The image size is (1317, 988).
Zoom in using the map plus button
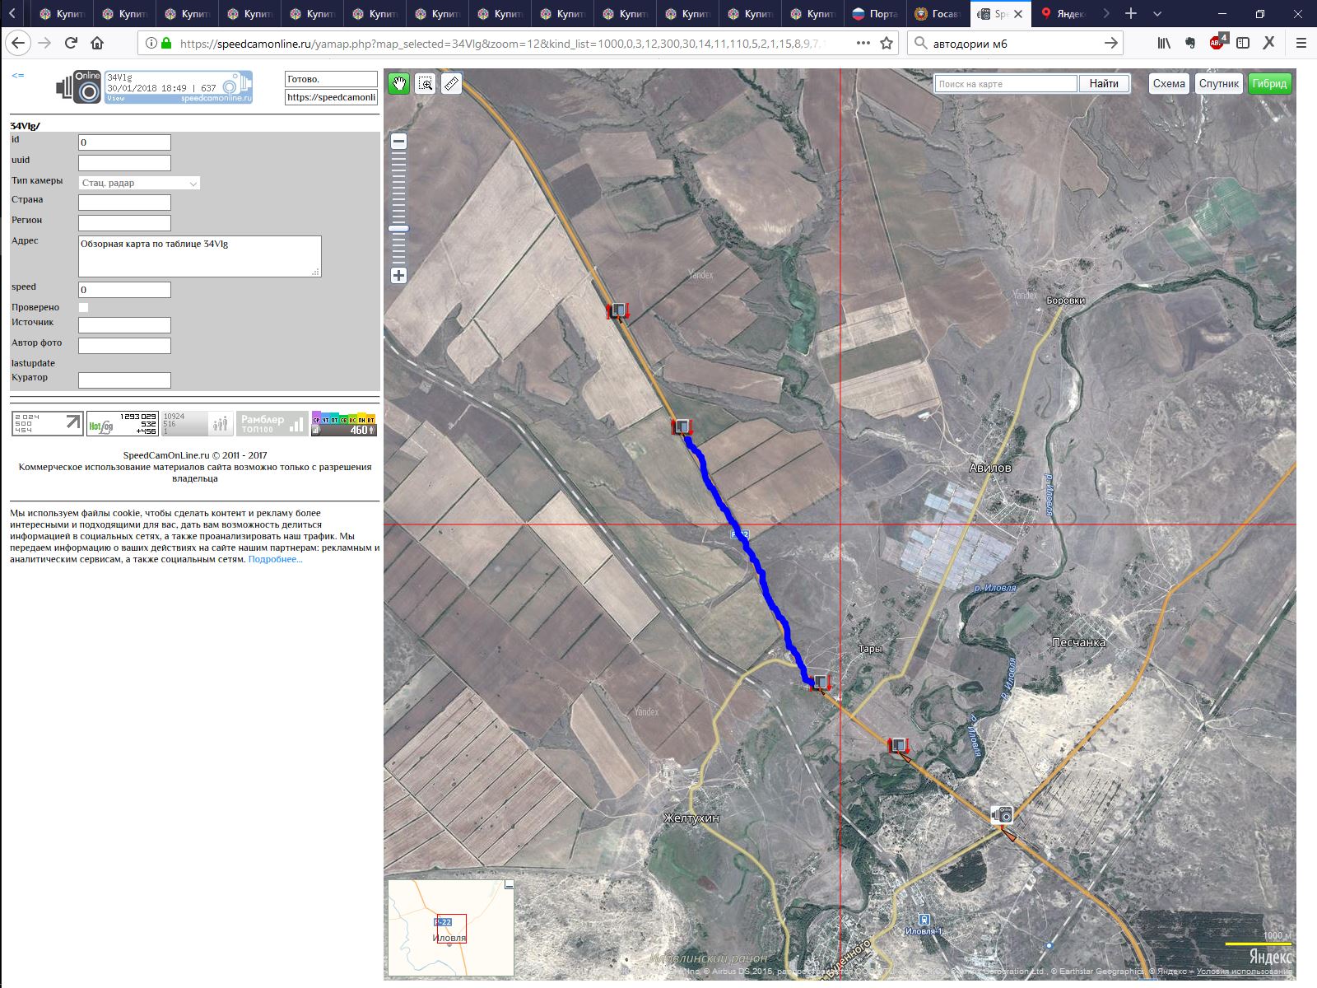coord(398,276)
